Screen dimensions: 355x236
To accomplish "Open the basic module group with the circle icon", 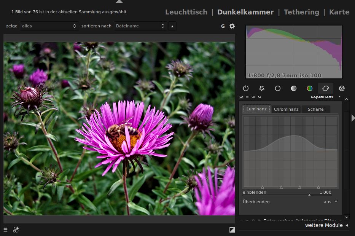I will (x=278, y=88).
